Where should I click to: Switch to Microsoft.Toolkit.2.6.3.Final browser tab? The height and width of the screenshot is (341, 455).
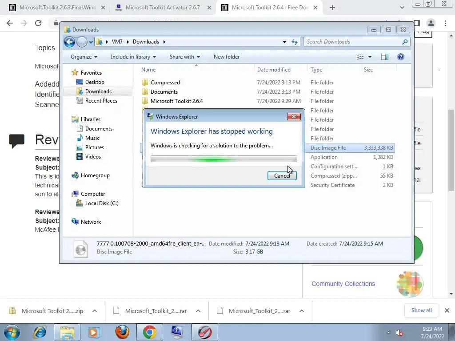(x=57, y=8)
